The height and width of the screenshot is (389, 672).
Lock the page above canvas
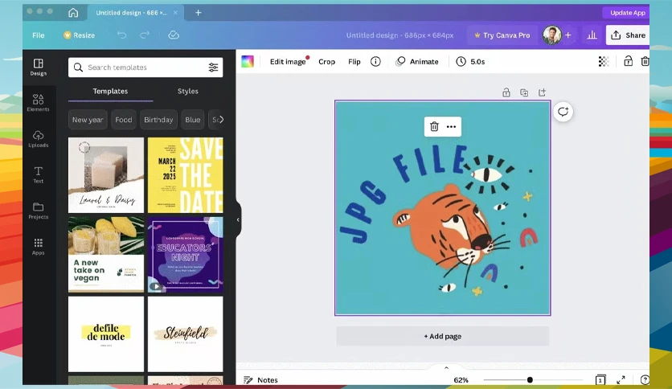point(506,92)
